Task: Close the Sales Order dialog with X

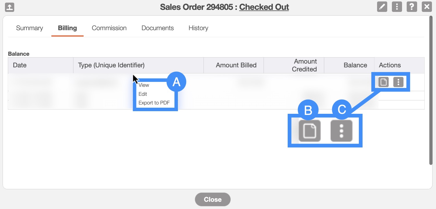Action: (426, 7)
